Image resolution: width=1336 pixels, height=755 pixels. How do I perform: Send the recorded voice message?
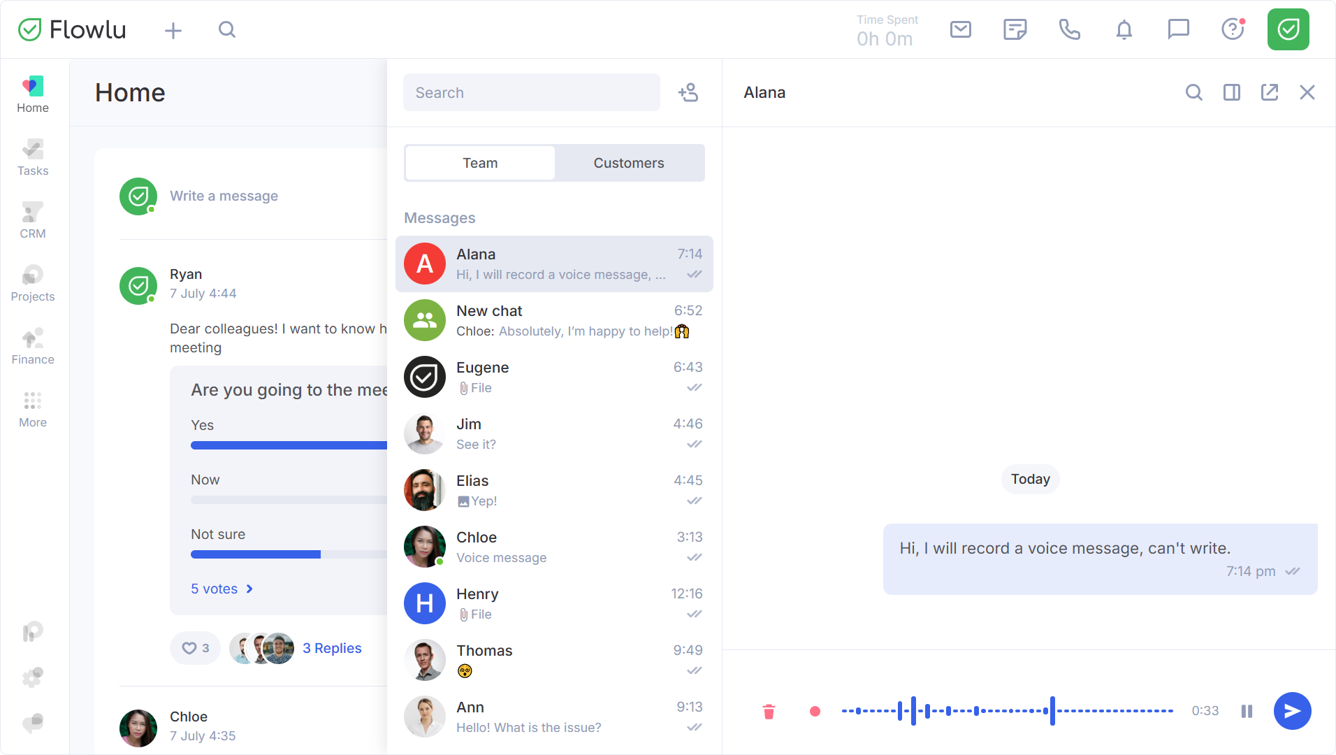(x=1293, y=711)
